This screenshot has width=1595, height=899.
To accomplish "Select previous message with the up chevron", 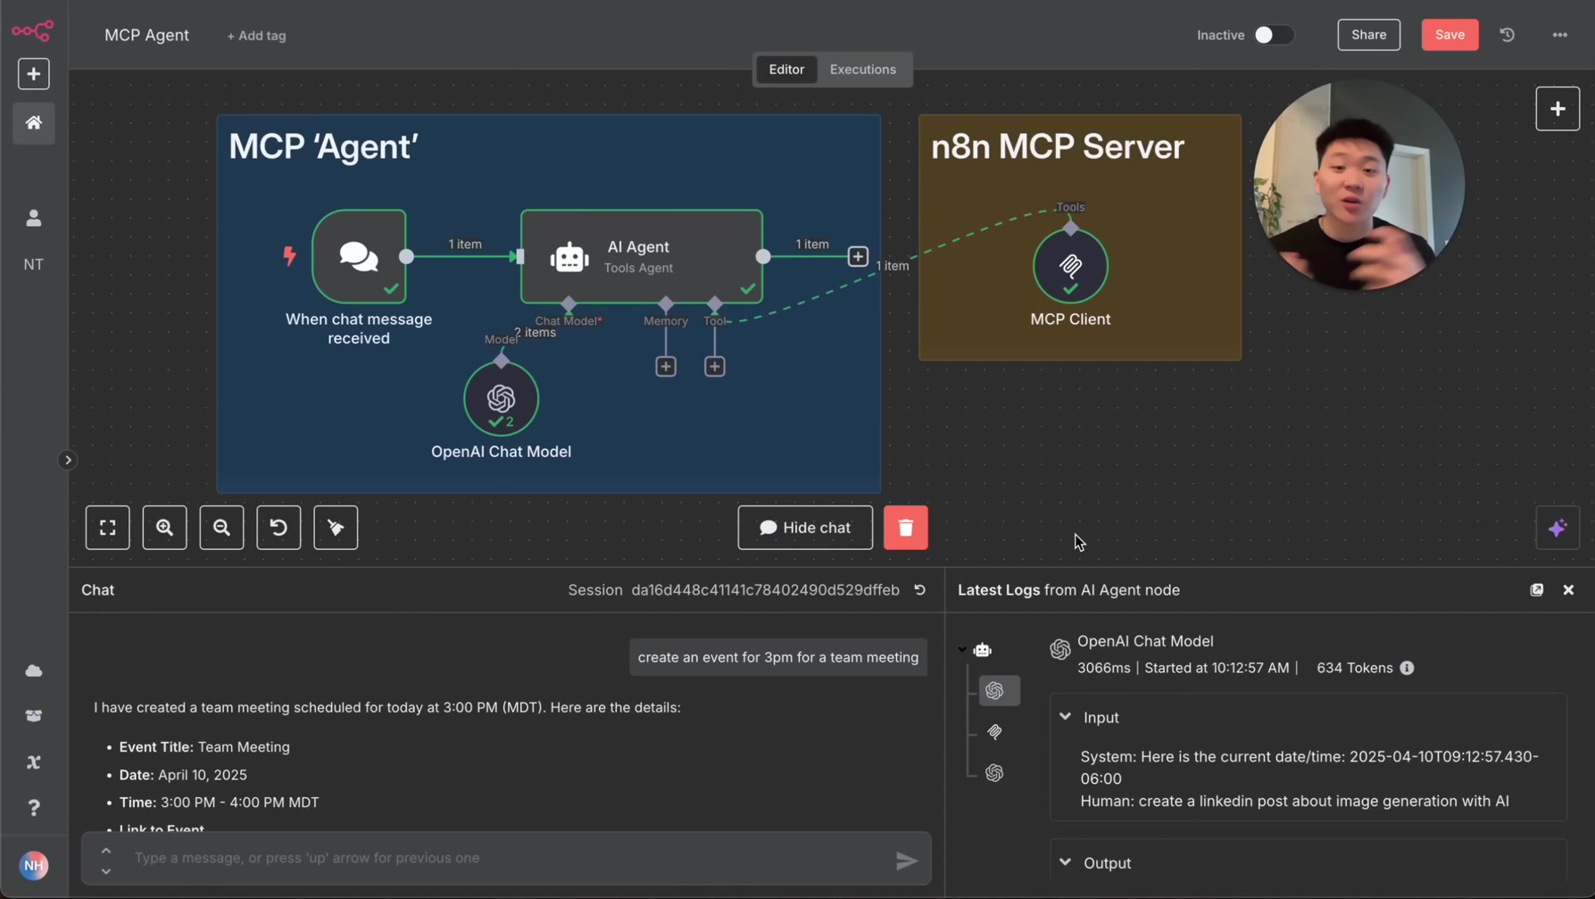I will coord(105,850).
